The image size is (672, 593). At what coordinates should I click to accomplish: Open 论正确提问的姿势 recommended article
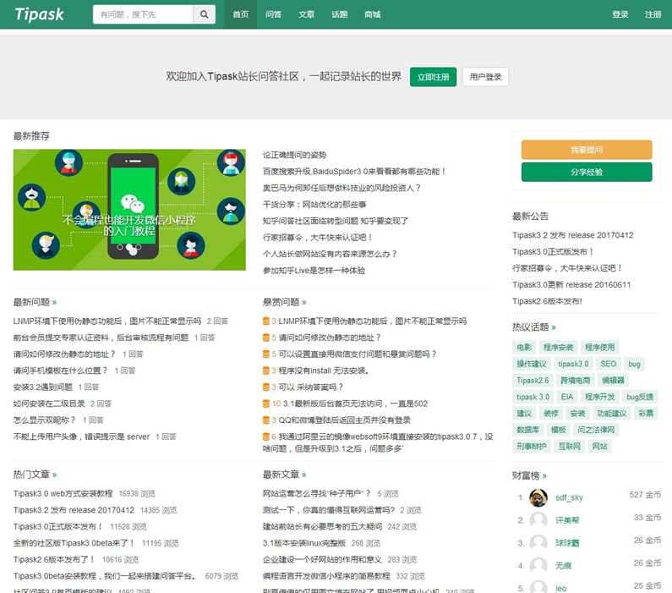(294, 155)
